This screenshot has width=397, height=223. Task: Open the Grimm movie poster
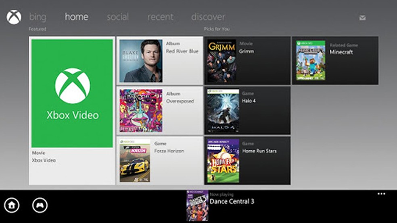point(222,61)
